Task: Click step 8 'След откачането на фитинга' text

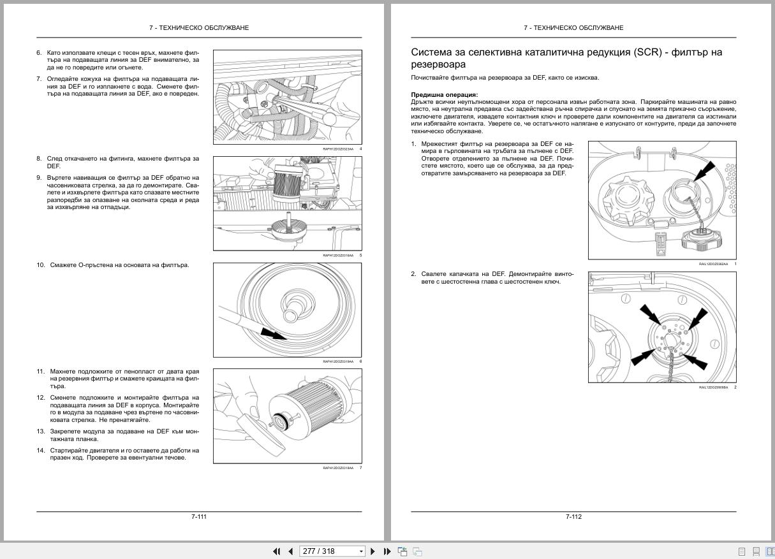Action: (x=122, y=162)
